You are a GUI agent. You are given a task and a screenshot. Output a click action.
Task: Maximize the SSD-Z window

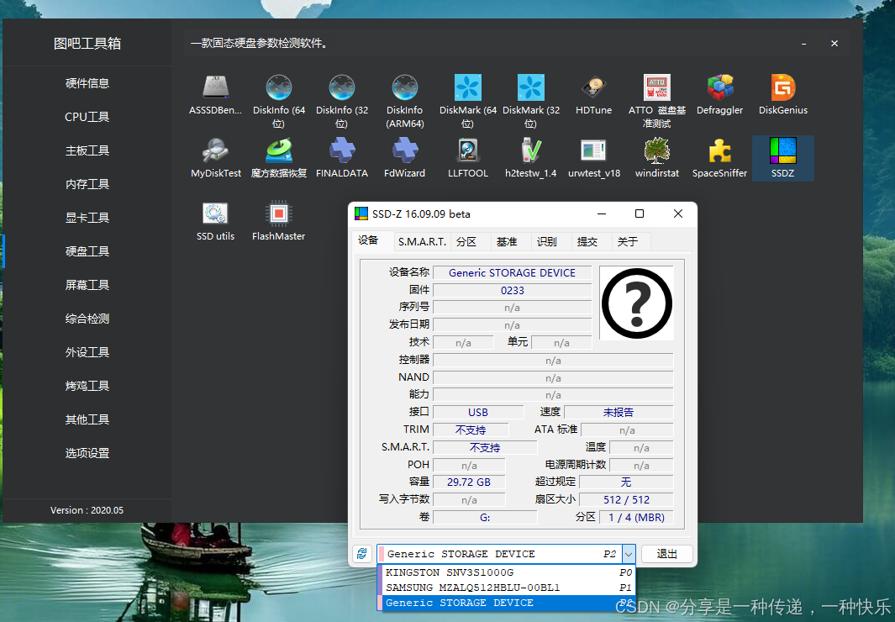coord(640,213)
